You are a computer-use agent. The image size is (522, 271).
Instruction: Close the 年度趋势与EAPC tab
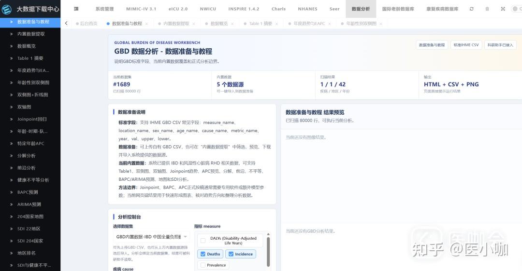click(330, 24)
